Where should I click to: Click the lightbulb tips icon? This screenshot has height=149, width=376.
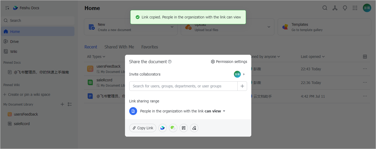point(345,8)
